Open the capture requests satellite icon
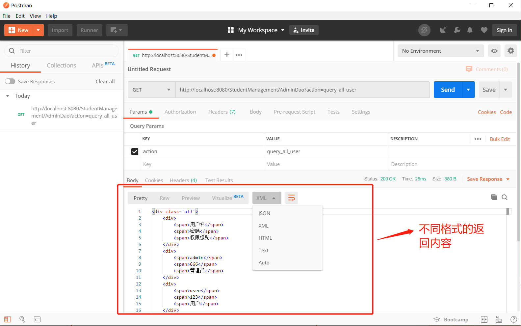Screen dimensions: 521x326 click(443, 30)
